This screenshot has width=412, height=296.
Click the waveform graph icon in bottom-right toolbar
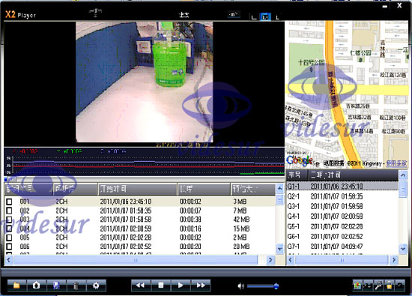tap(368, 286)
